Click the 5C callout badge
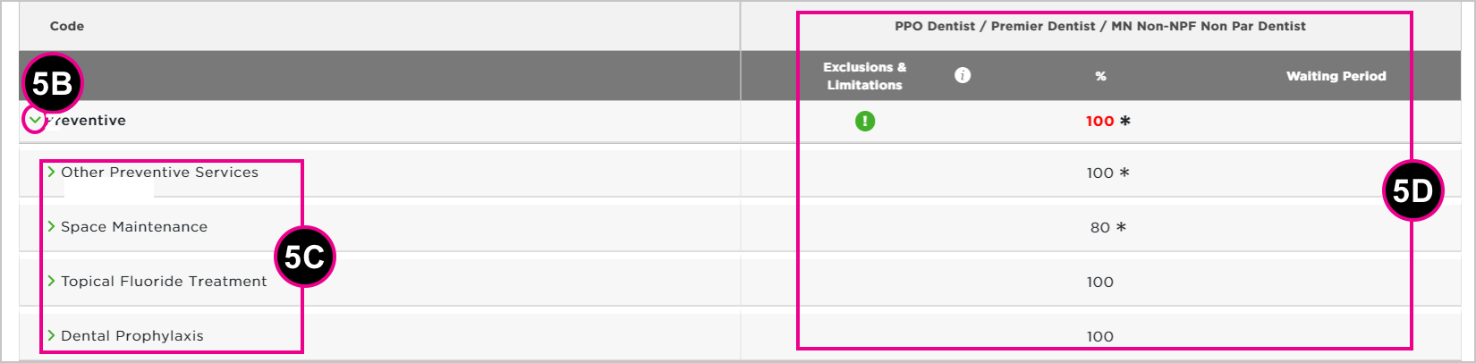Screen dimensions: 1476x363 point(304,257)
